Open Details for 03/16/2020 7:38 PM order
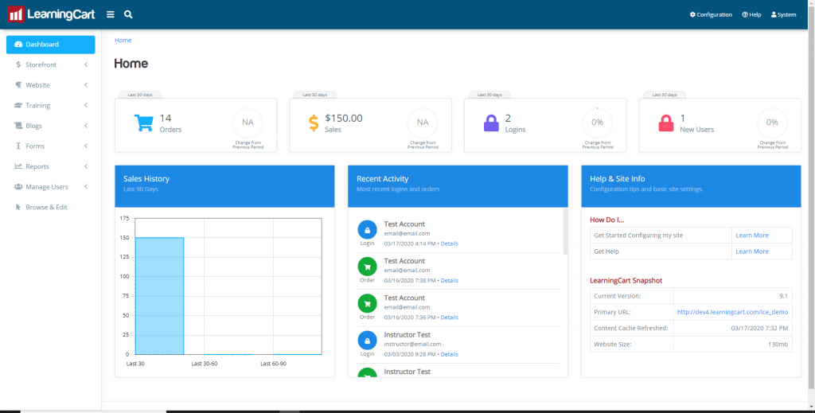 click(449, 281)
